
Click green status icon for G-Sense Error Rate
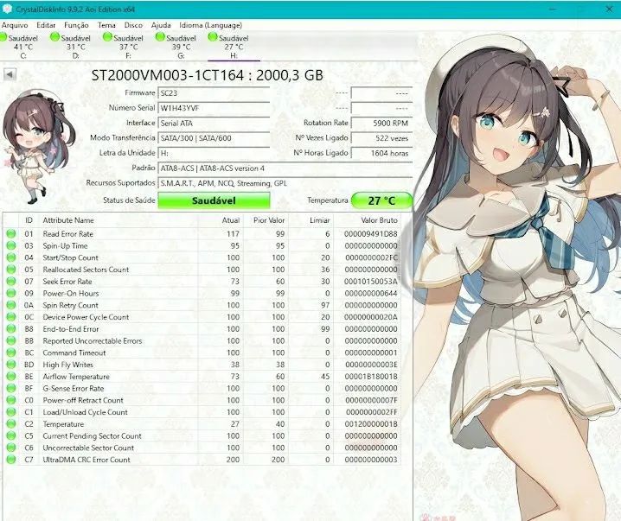[x=11, y=388]
